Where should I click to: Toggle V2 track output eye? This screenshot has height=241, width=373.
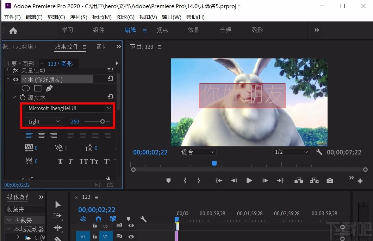tap(131, 225)
